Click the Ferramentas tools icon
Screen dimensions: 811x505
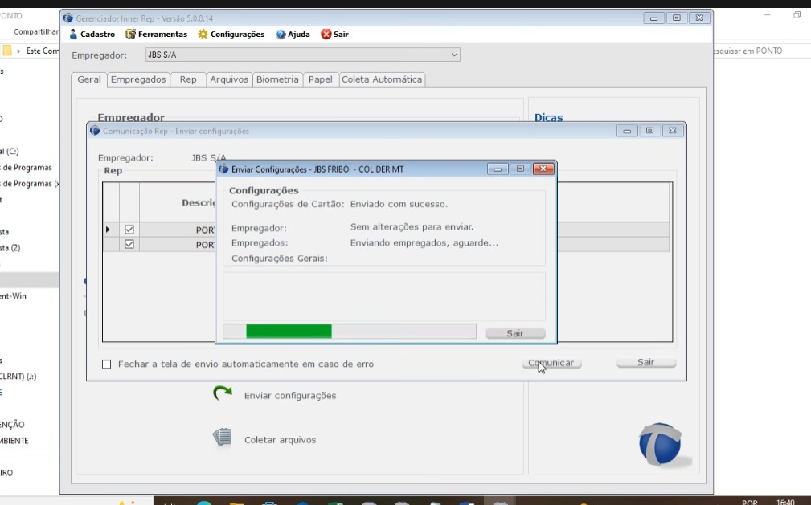[130, 35]
